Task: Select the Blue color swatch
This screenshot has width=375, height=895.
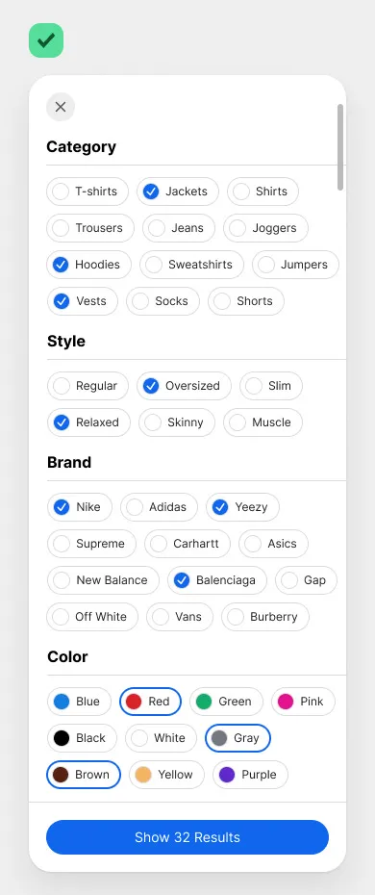Action: (x=79, y=702)
